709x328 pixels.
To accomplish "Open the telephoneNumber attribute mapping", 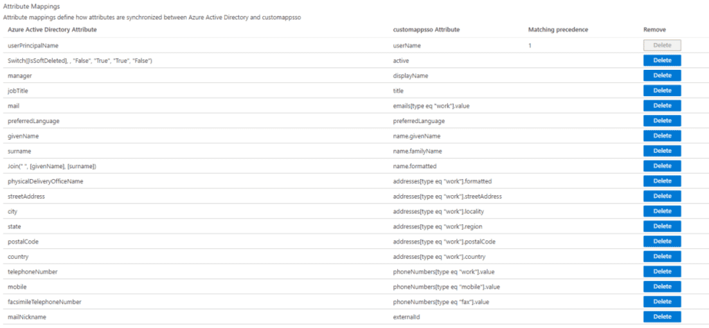I will tap(33, 272).
